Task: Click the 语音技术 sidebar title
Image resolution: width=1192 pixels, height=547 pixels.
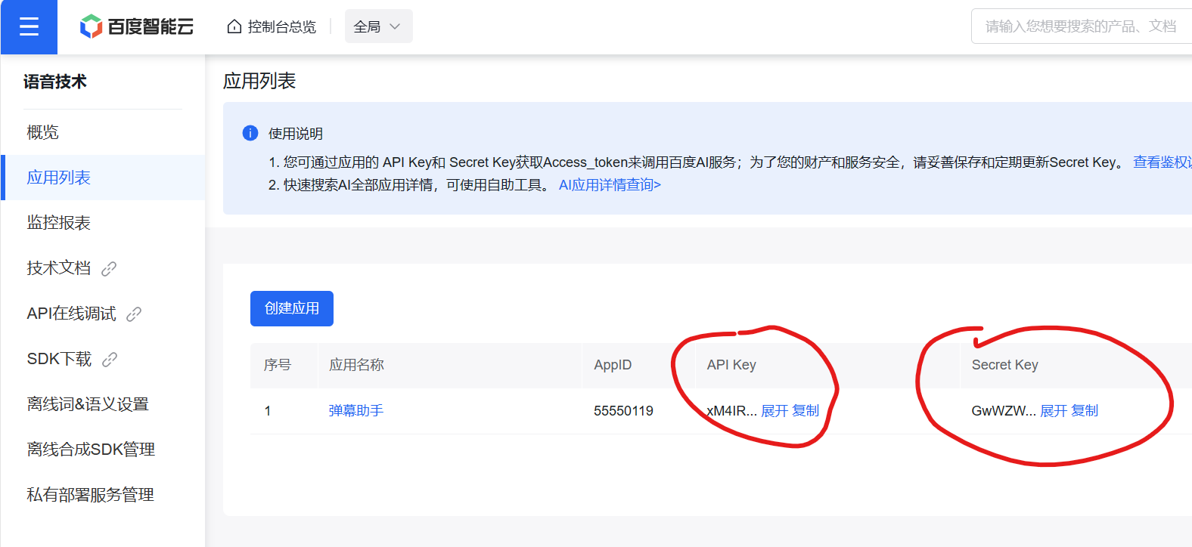Action: pos(55,82)
